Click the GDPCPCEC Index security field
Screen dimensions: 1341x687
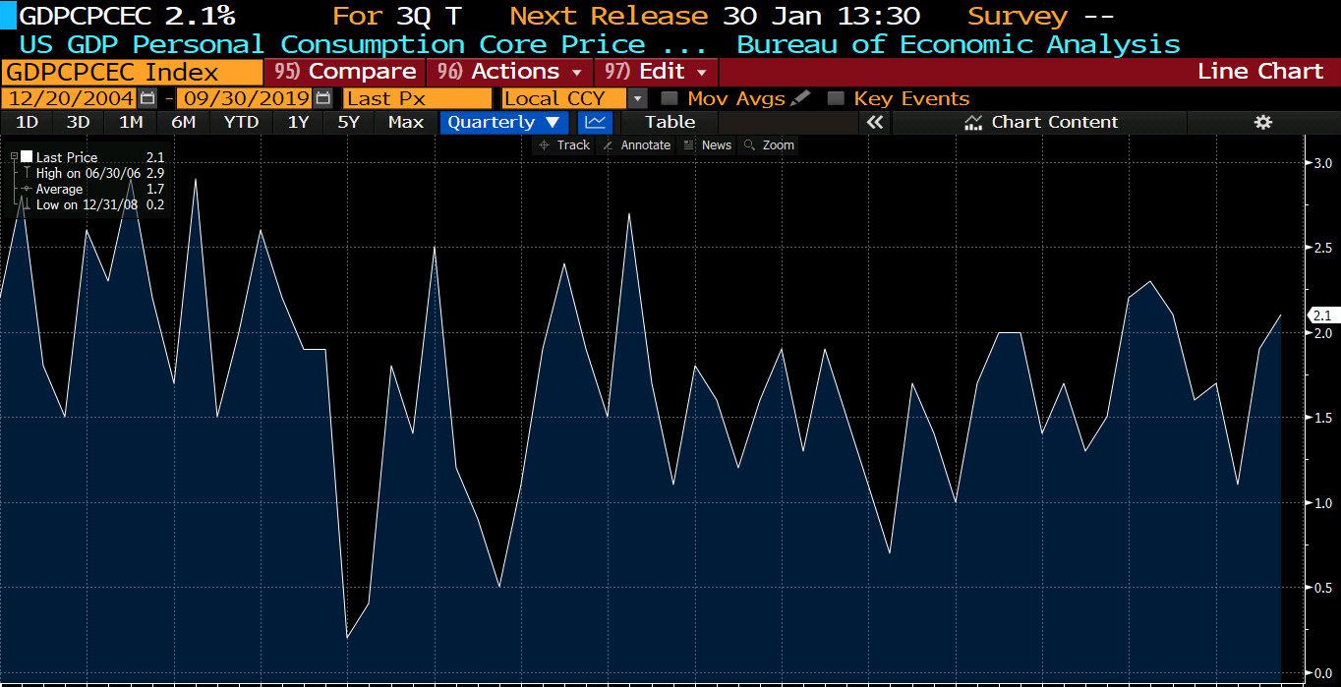pyautogui.click(x=132, y=72)
